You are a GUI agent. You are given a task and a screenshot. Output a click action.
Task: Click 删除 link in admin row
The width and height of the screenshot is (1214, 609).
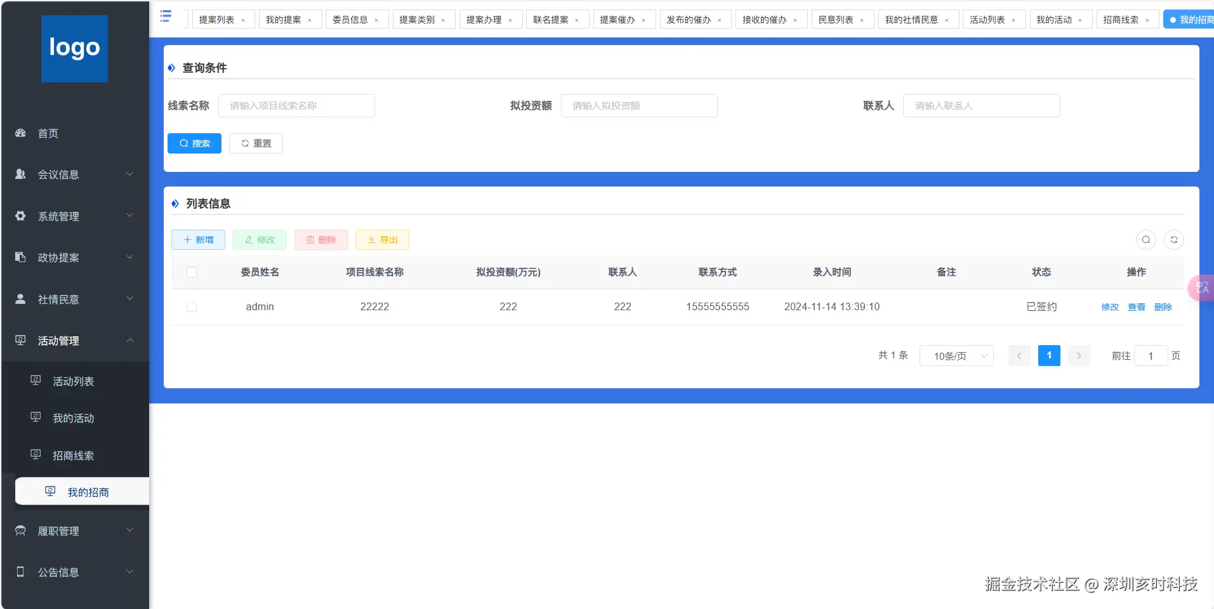pyautogui.click(x=1163, y=307)
